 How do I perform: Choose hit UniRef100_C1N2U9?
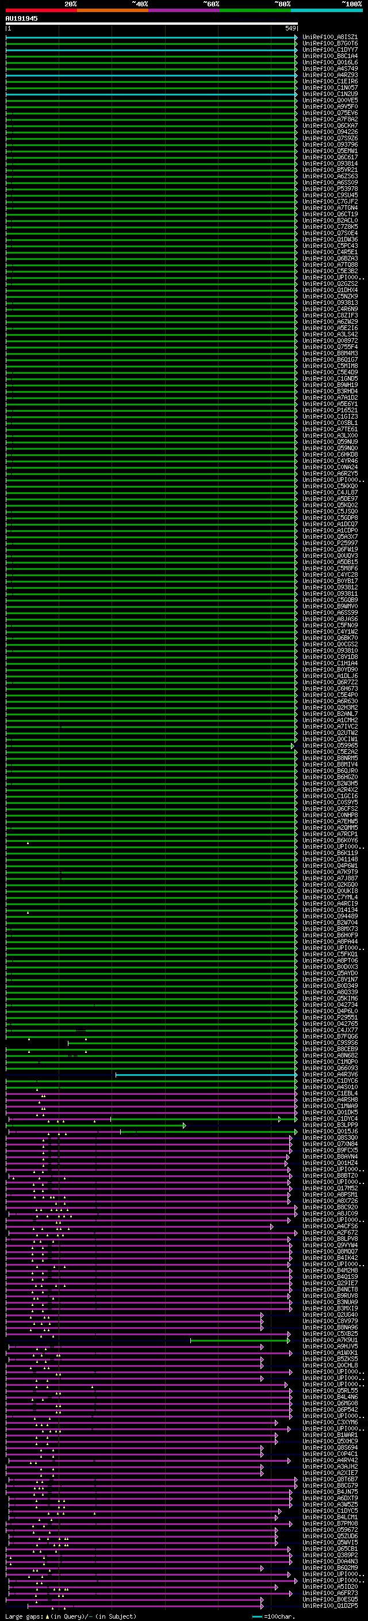[x=329, y=94]
